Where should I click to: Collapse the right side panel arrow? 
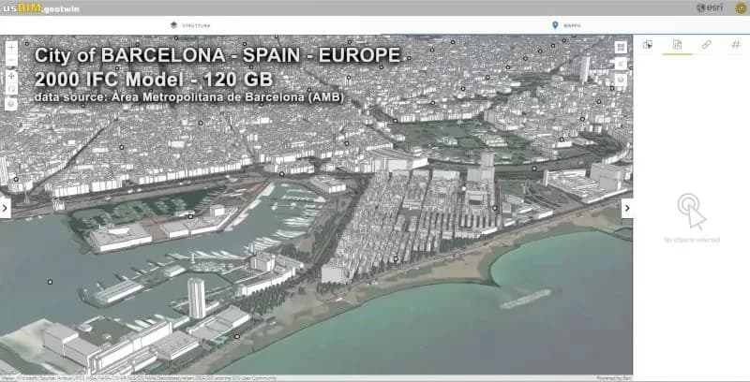point(627,208)
